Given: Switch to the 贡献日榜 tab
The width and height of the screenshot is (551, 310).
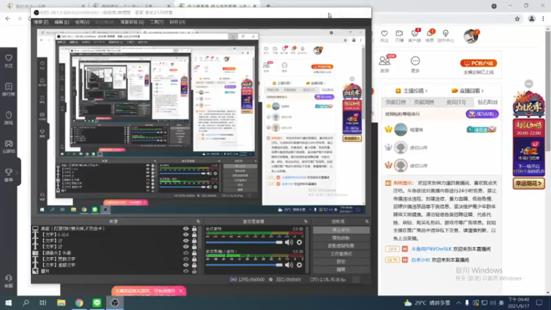Looking at the screenshot, I should (x=395, y=102).
